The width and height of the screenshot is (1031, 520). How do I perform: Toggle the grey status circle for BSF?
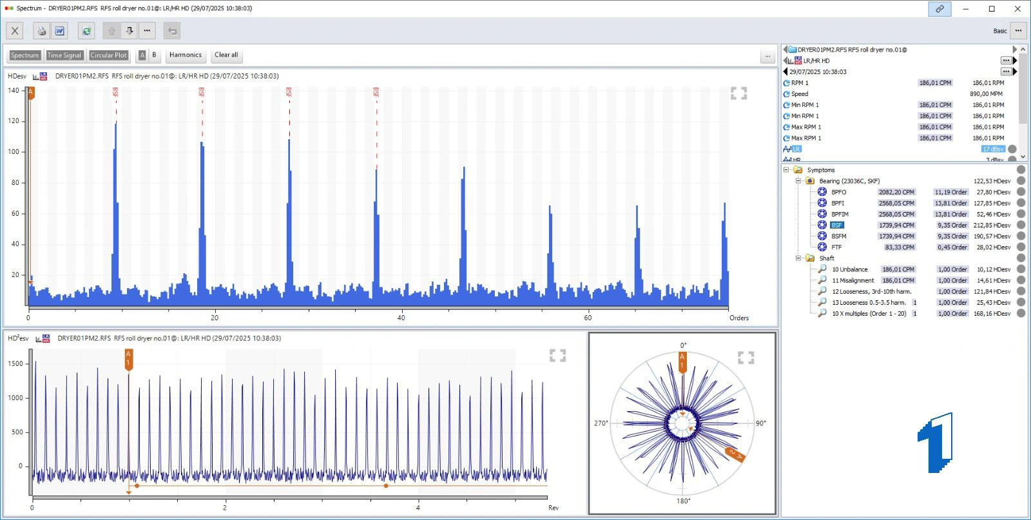(1021, 225)
